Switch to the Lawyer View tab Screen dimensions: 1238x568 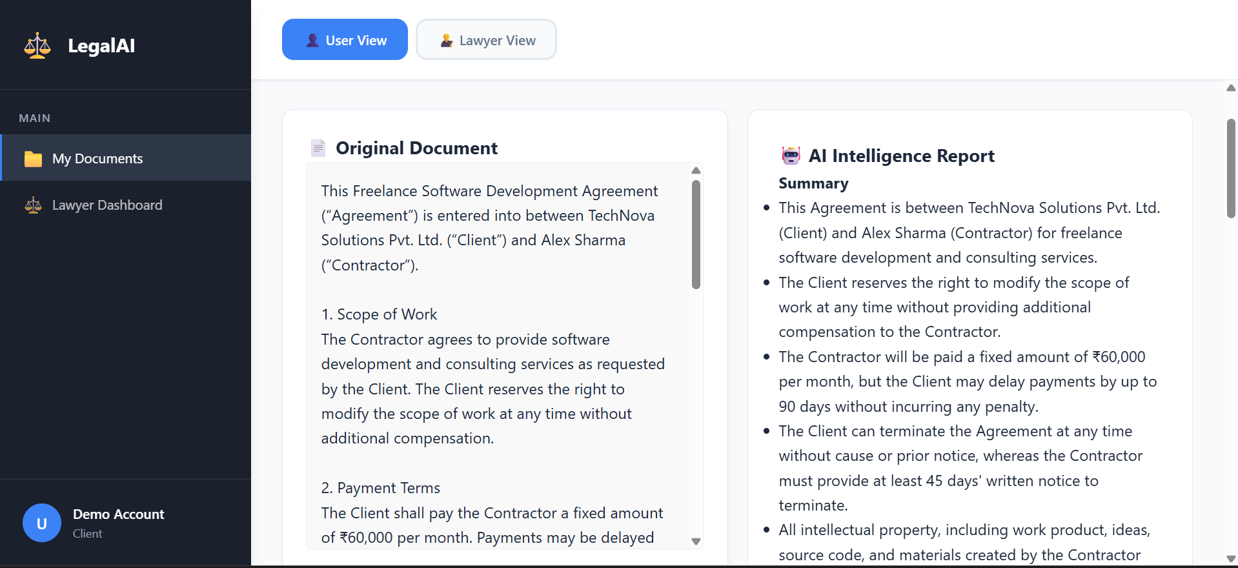click(x=486, y=39)
